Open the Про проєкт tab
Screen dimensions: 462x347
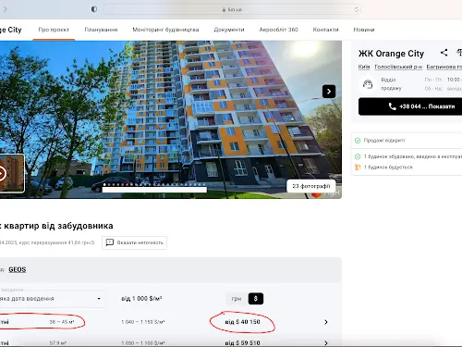coord(54,30)
